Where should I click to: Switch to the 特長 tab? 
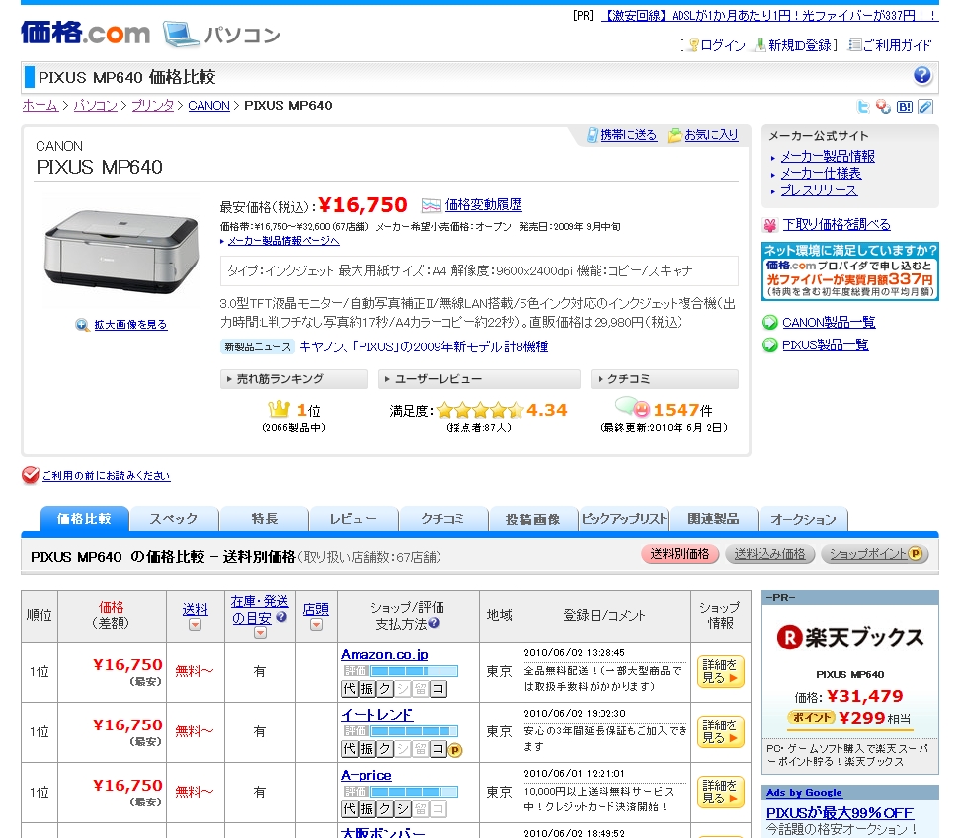click(264, 519)
